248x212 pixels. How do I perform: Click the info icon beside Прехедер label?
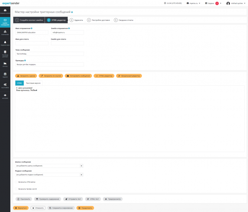click(25, 61)
